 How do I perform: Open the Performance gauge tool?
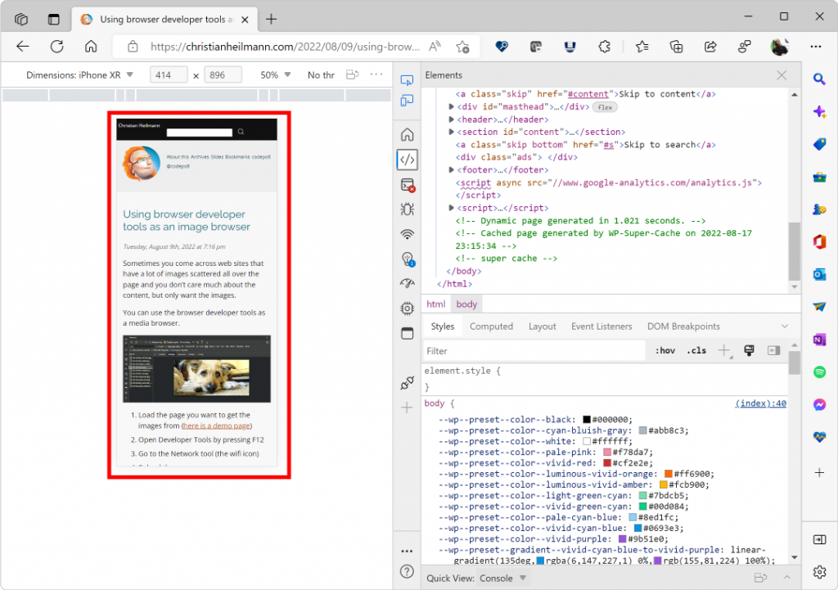point(407,283)
